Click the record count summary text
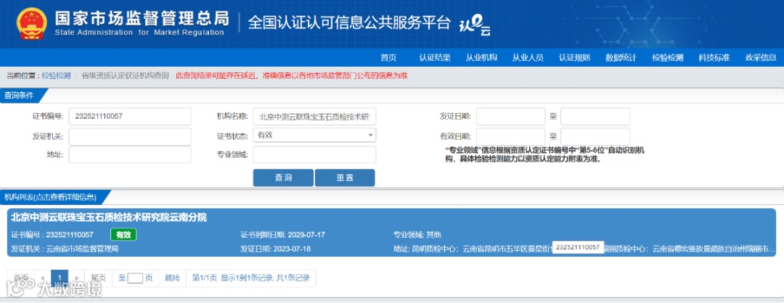The width and height of the screenshot is (784, 303). click(x=251, y=278)
